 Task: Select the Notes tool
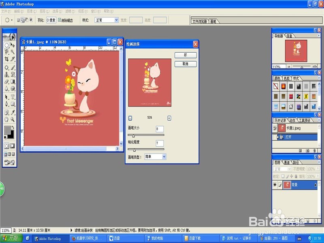point(6,113)
